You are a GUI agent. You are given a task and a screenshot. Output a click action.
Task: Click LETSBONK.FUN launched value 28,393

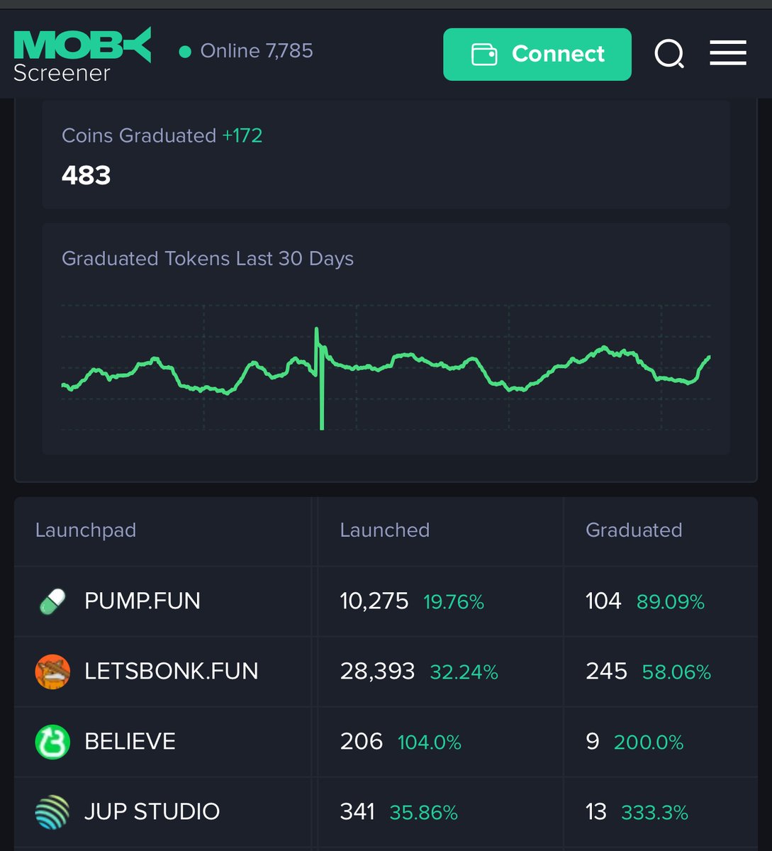(378, 672)
